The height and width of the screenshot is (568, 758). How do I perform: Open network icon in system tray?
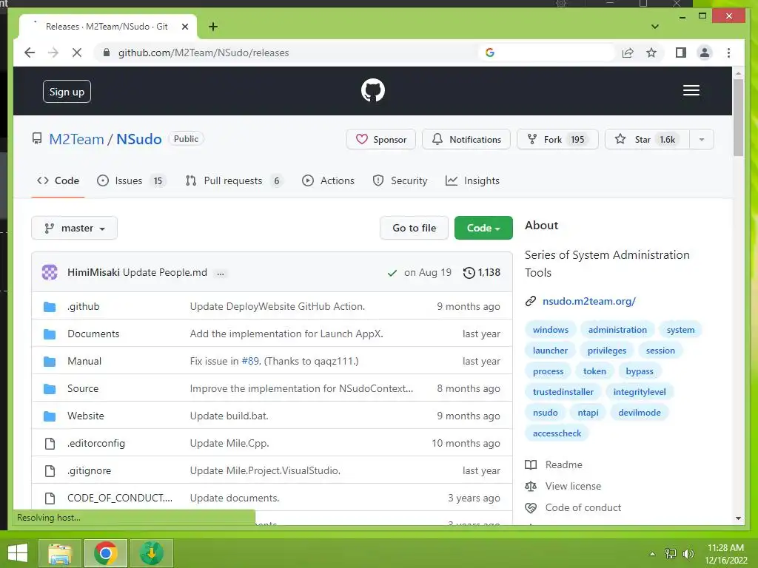click(x=671, y=554)
